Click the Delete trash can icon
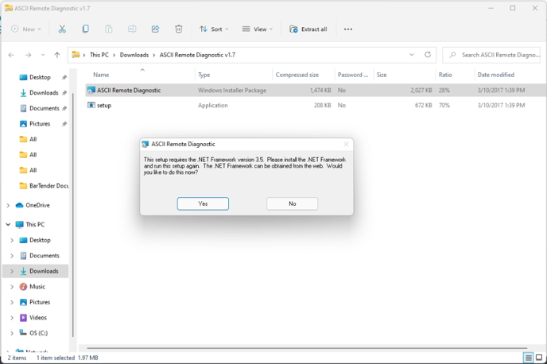 pyautogui.click(x=179, y=29)
